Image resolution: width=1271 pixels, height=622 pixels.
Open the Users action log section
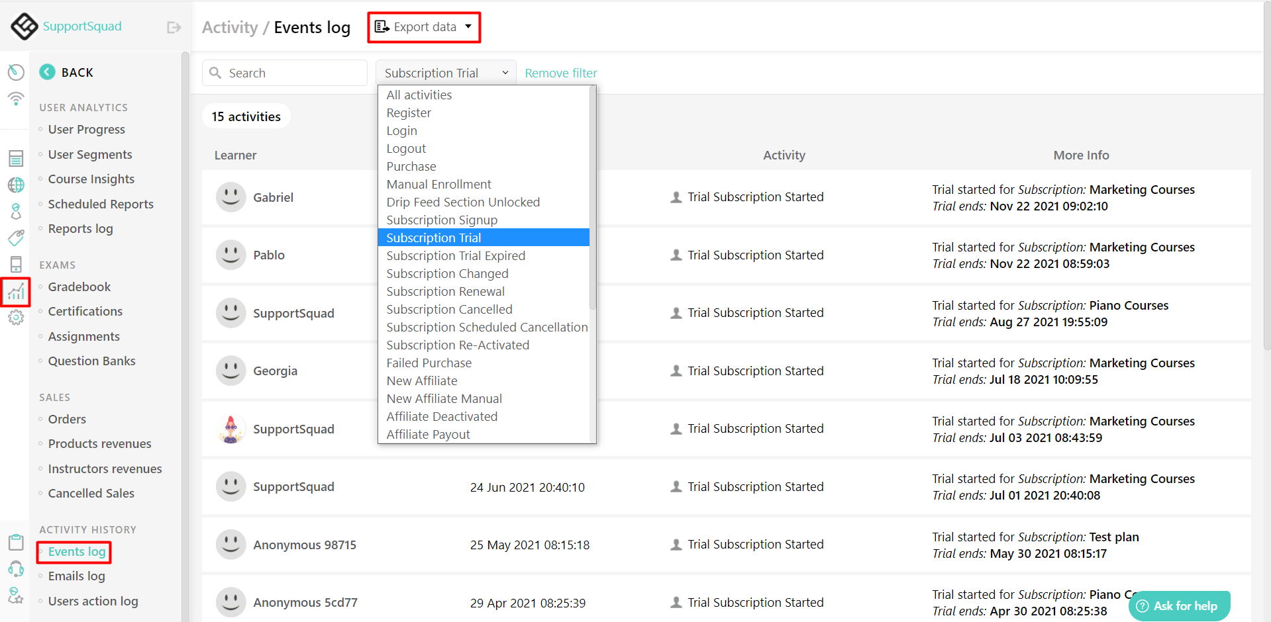click(92, 601)
